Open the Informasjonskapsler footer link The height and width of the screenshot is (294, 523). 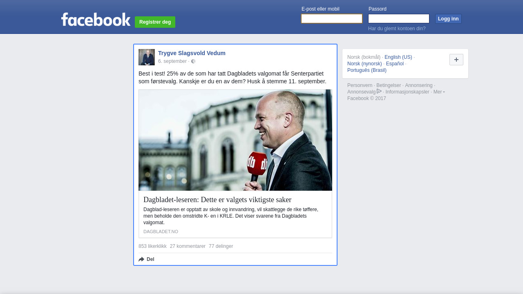(407, 92)
